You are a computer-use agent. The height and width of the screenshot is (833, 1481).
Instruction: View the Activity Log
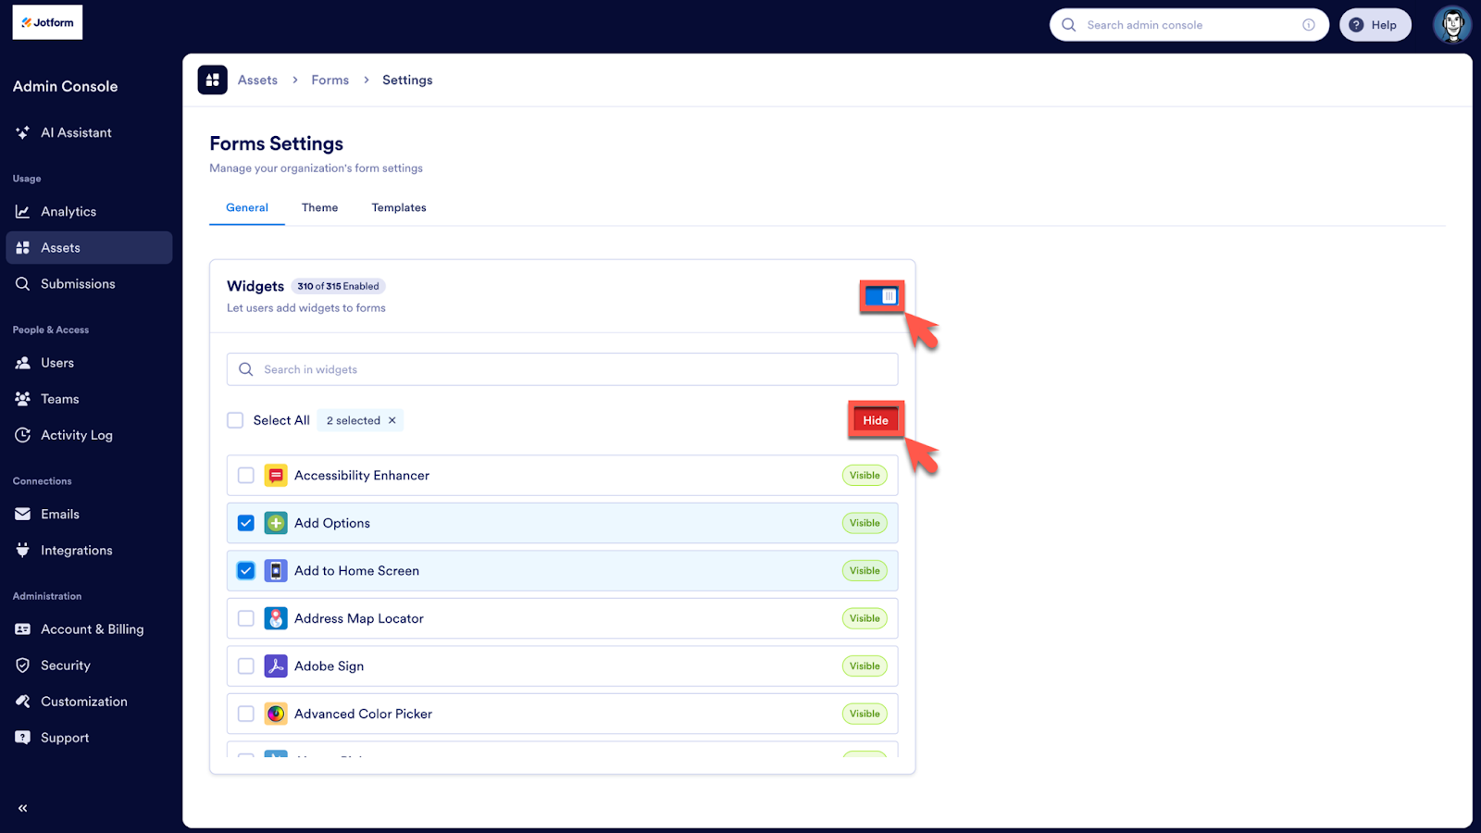click(77, 434)
